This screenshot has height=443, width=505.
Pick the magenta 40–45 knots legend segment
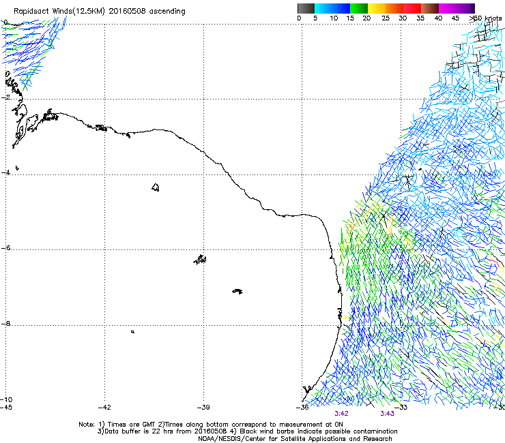coord(448,8)
